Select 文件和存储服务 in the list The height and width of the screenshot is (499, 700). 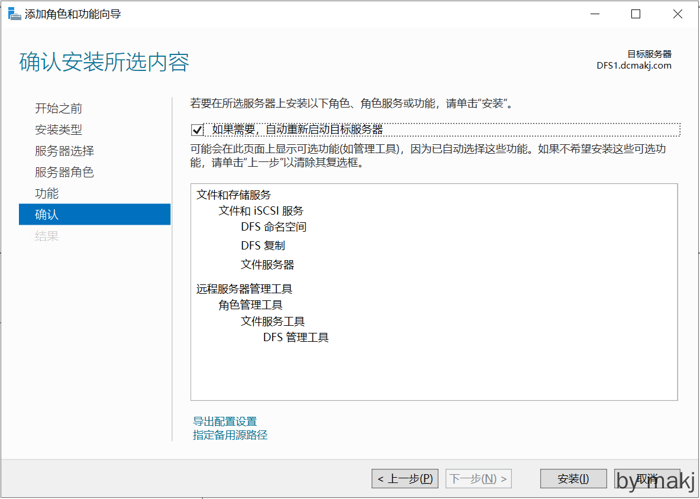(234, 195)
